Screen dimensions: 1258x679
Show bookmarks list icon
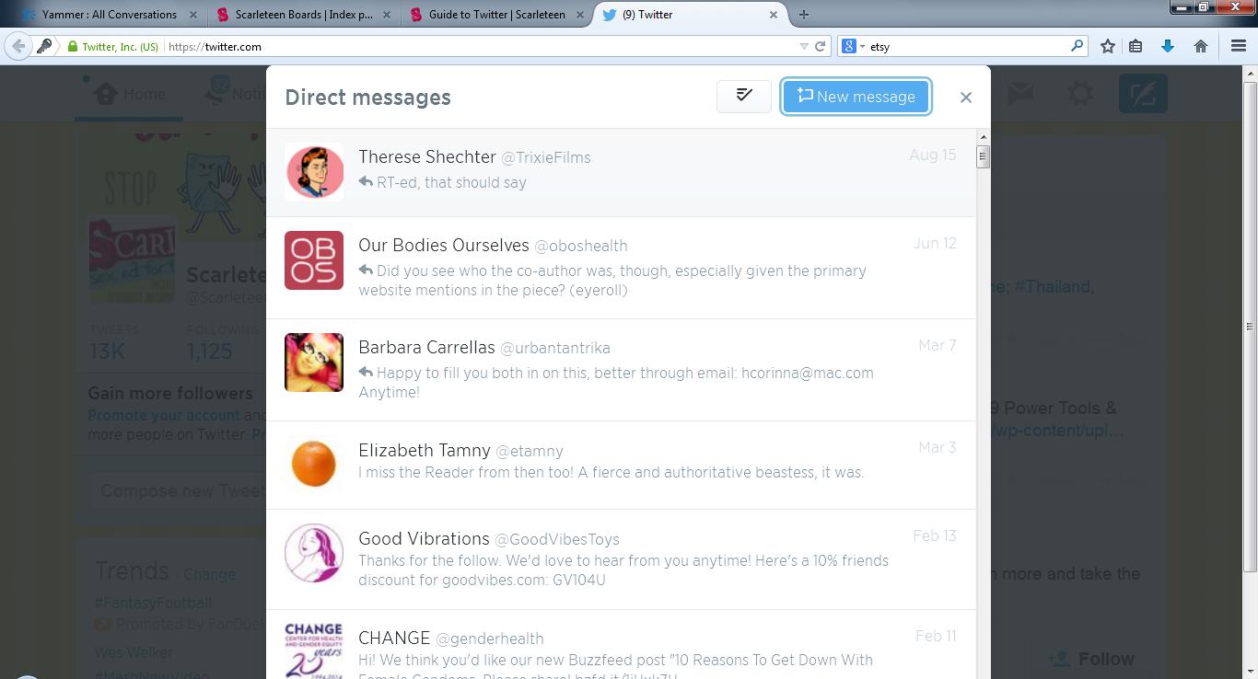1136,46
